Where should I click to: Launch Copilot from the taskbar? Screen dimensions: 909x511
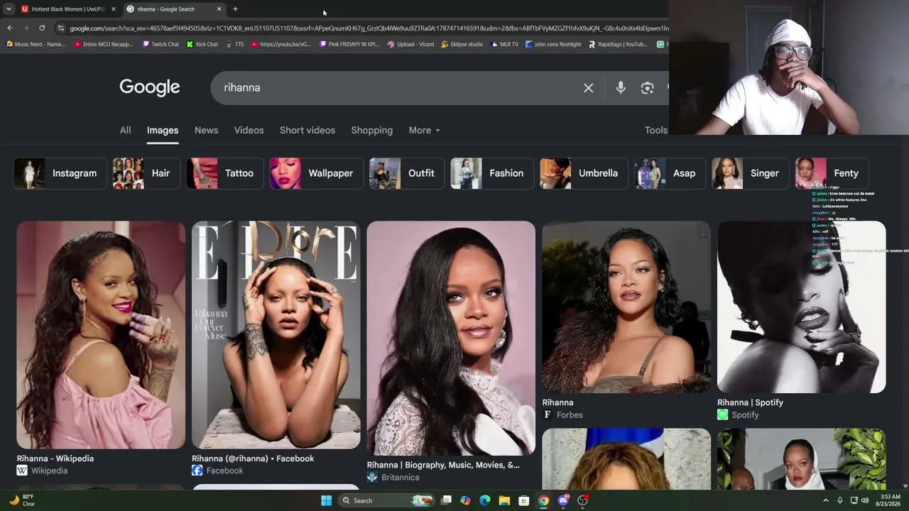point(465,500)
